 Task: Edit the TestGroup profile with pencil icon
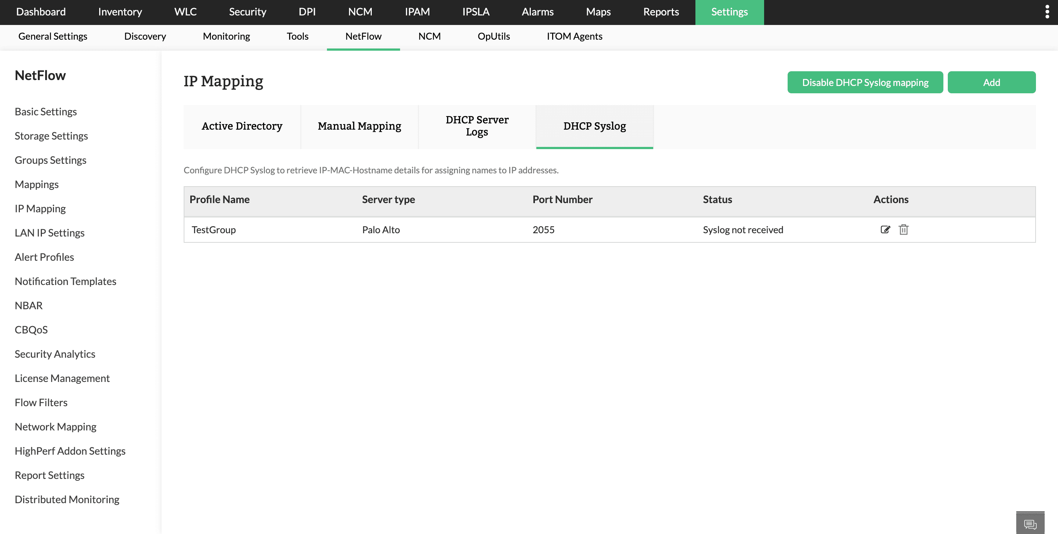[885, 230]
